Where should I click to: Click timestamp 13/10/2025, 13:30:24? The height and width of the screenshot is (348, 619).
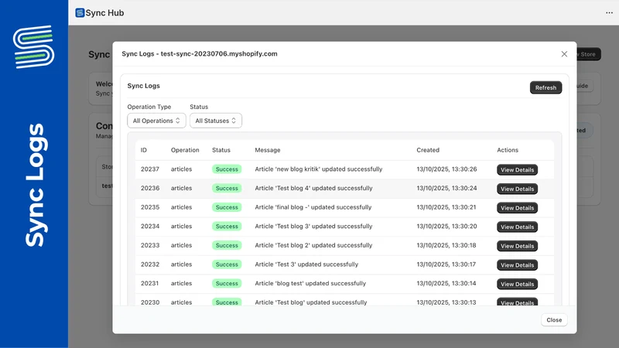tap(446, 188)
